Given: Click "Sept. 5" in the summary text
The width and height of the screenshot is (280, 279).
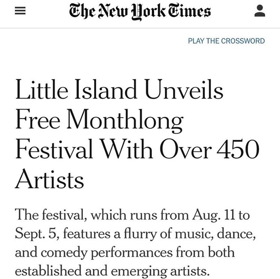Looking at the screenshot, I should (x=36, y=234).
